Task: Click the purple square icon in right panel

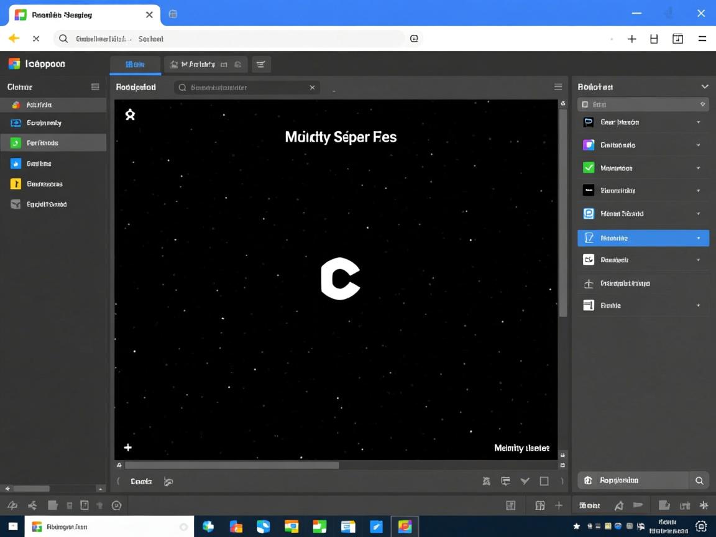Action: (x=589, y=145)
